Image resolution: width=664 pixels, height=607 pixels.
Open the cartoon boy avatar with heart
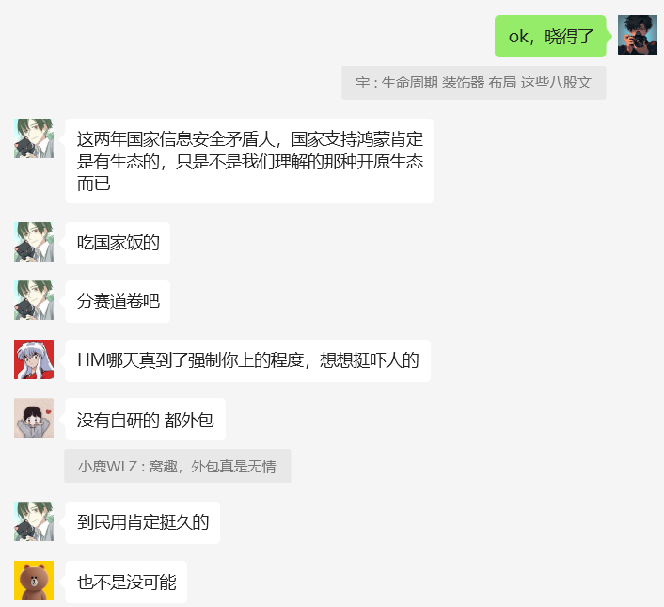pos(34,418)
